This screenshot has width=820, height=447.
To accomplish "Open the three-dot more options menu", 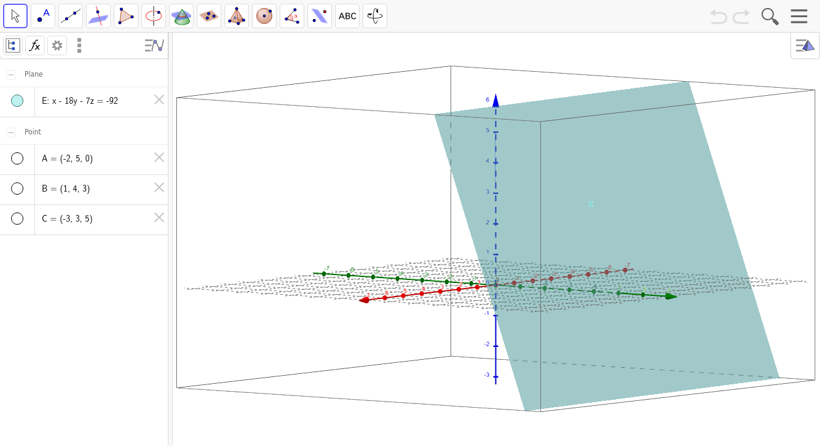I will pos(79,45).
